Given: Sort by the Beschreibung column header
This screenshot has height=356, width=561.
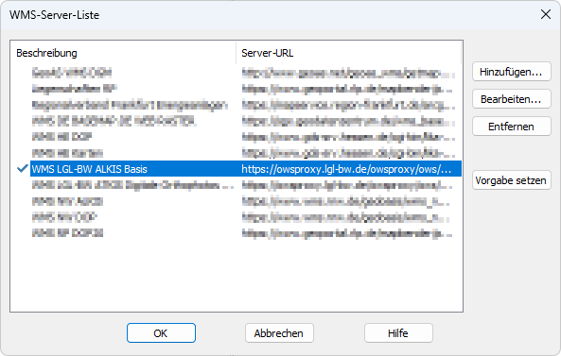Looking at the screenshot, I should point(123,53).
